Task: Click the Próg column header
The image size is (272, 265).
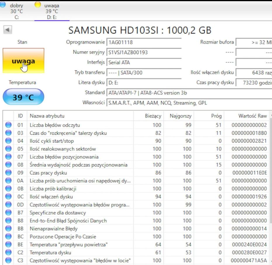Action: click(209, 116)
